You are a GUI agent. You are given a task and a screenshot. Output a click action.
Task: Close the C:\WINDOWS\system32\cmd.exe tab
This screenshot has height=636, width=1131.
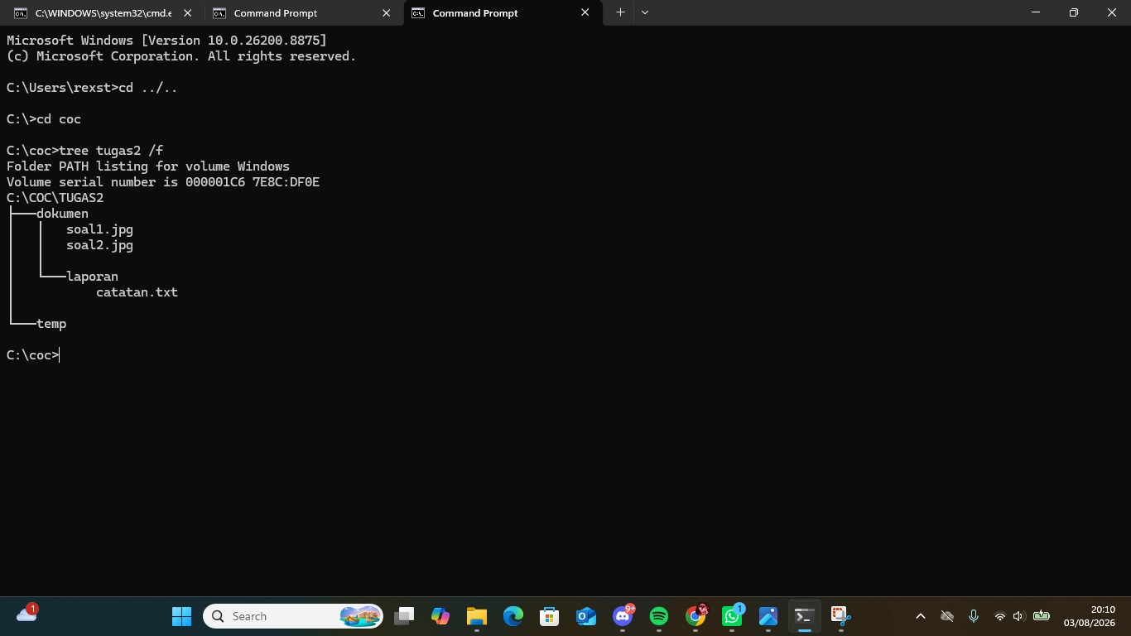(188, 13)
